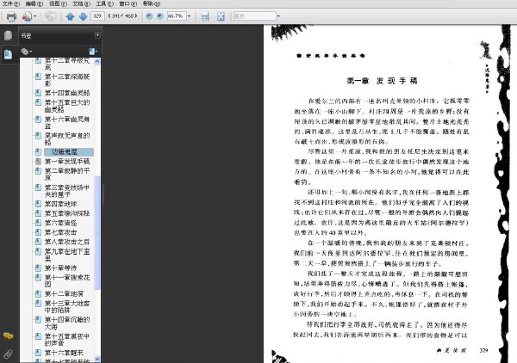Select bookmark 第十六章醒来
517x363 pixels.
(x=64, y=353)
